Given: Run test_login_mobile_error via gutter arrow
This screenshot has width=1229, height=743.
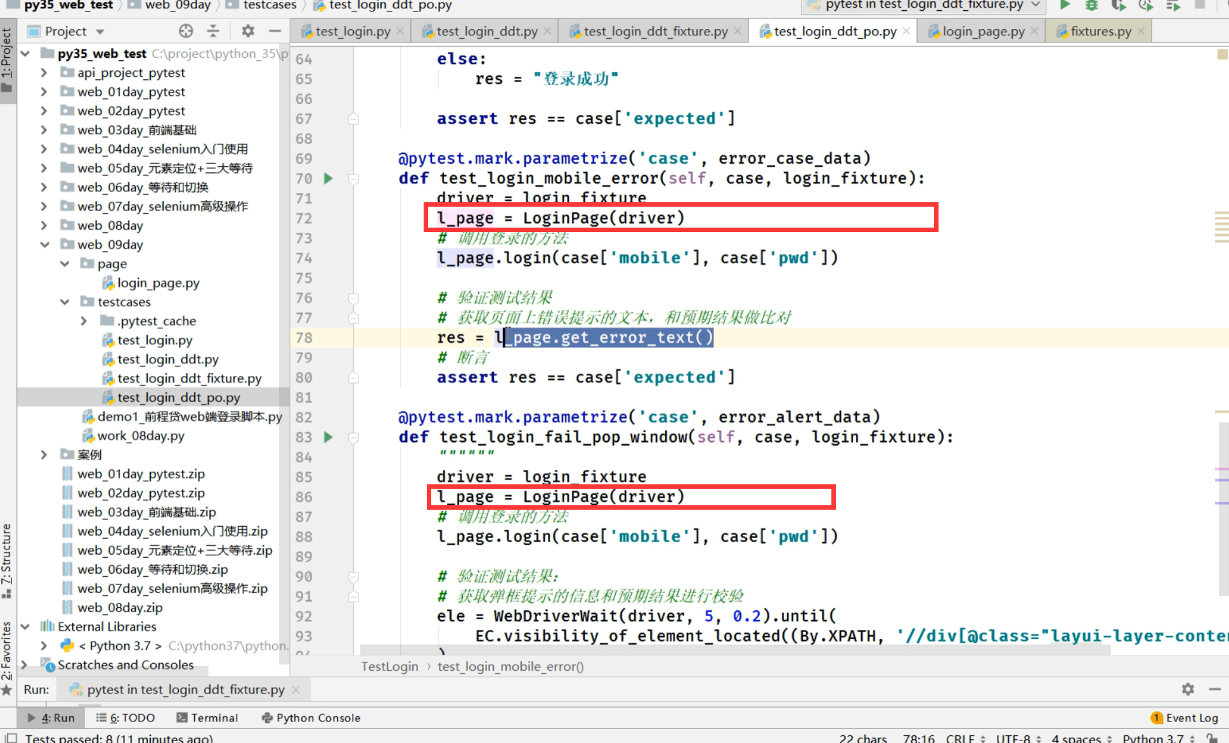Looking at the screenshot, I should click(x=328, y=178).
